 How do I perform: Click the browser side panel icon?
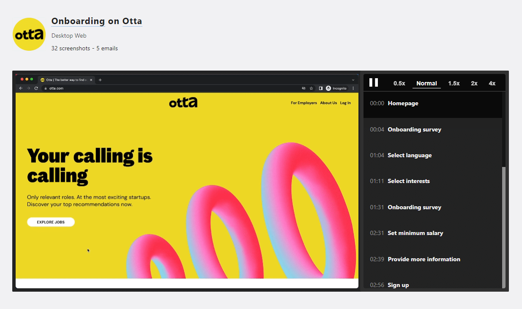click(x=321, y=88)
